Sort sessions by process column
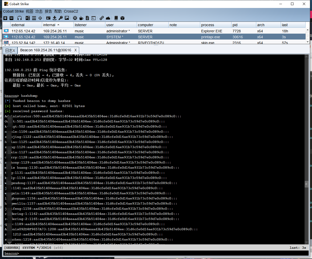This screenshot has width=312, height=259. pyautogui.click(x=216, y=25)
